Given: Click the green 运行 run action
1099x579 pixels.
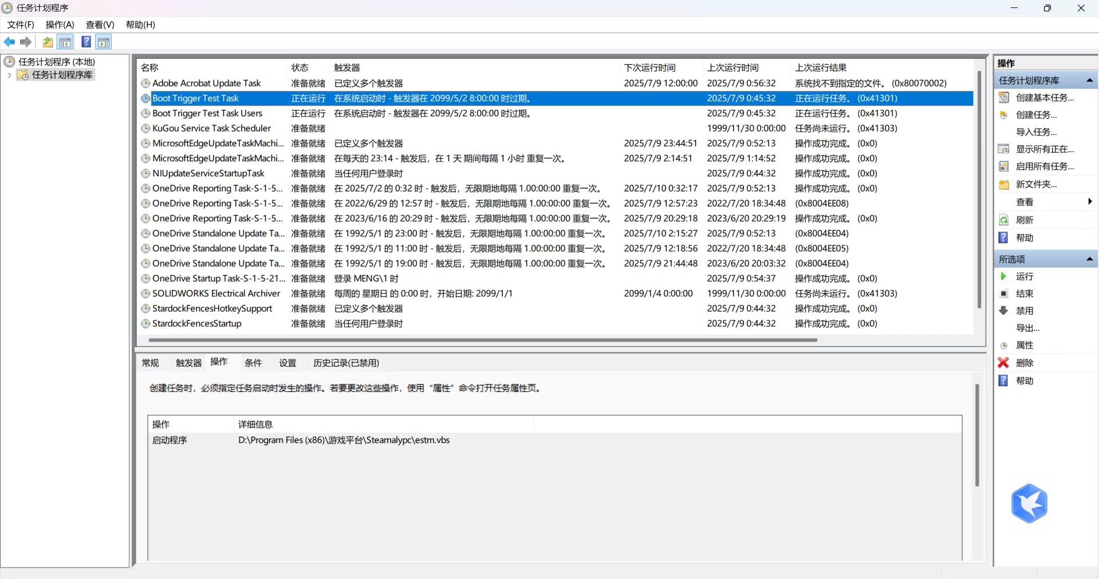Looking at the screenshot, I should point(1024,276).
